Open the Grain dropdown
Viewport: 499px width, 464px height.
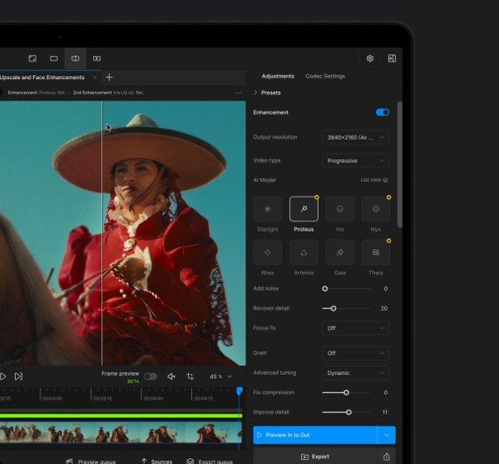tap(355, 352)
